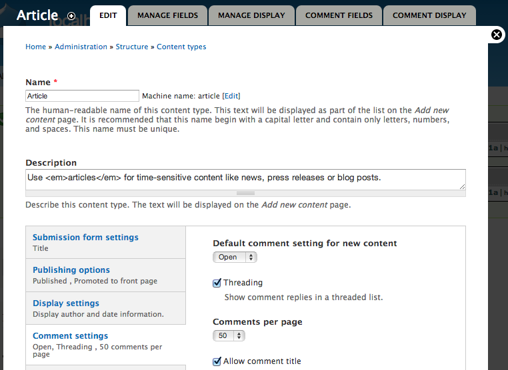Follow the Home breadcrumb link
Screen dimensions: 508x370
[x=35, y=47]
